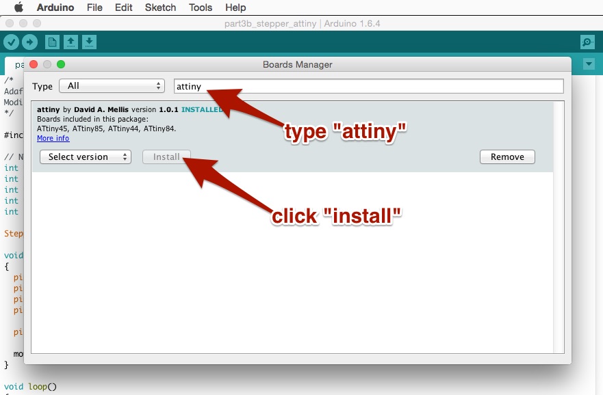Click the Upload arrow toolbar icon
The image size is (603, 395).
point(29,42)
